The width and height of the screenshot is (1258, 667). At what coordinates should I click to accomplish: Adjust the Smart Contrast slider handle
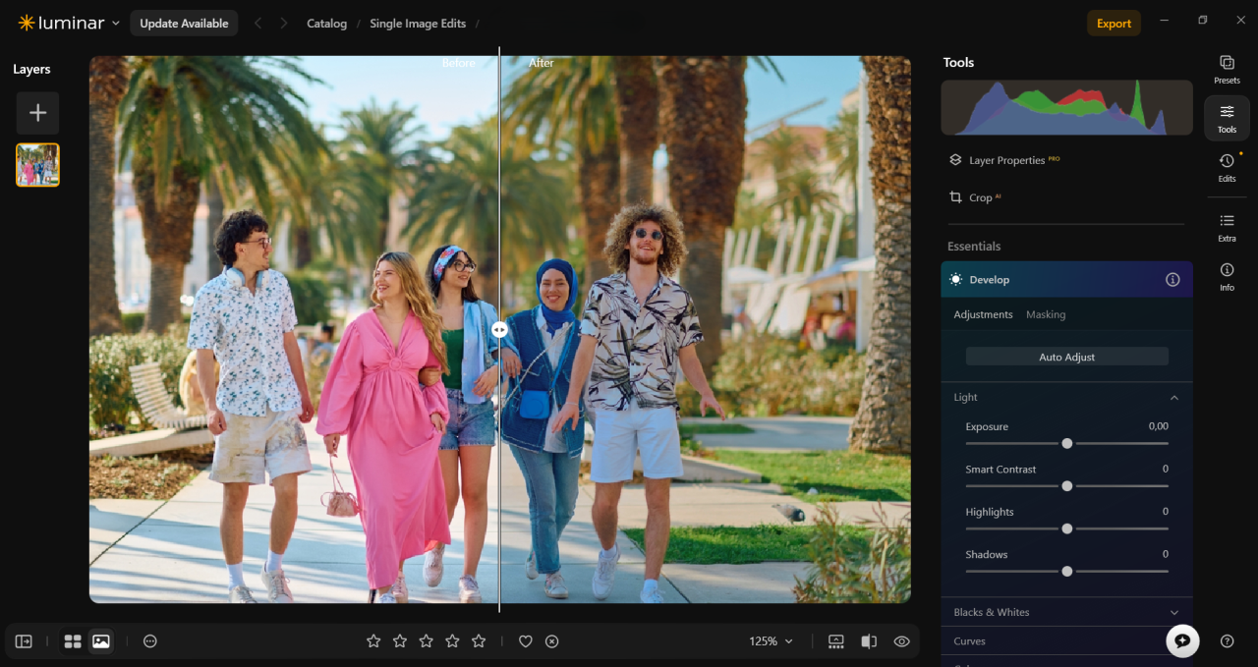(1067, 486)
